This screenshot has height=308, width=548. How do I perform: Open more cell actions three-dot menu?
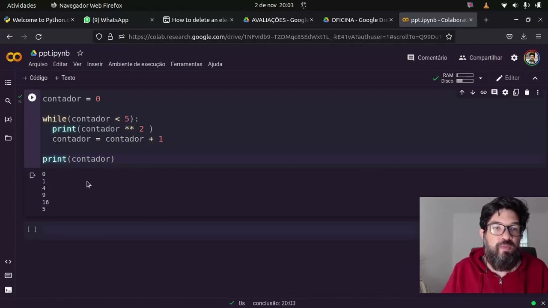(538, 92)
